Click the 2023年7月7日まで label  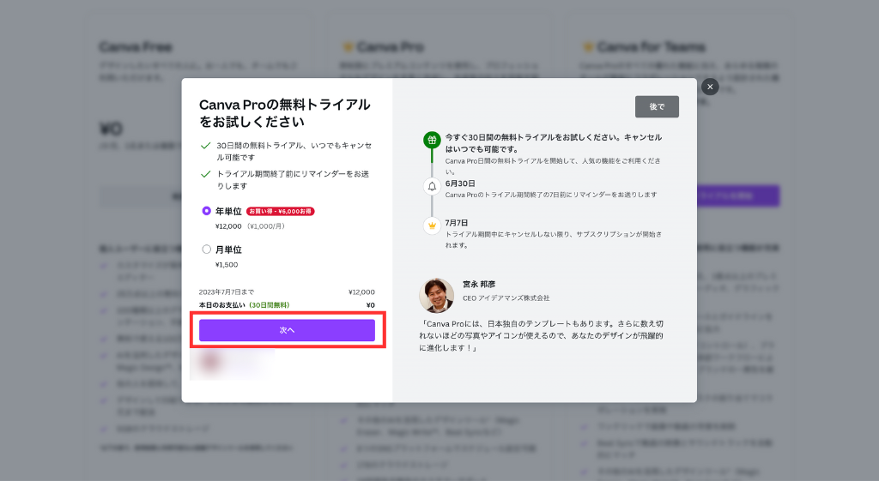coord(227,292)
